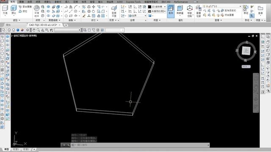Apply the brown sphere Conceptual visual style
Viewport: 271px width, 152px height.
[22, 30]
